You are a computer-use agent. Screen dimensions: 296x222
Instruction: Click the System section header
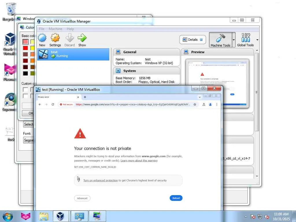point(147,71)
